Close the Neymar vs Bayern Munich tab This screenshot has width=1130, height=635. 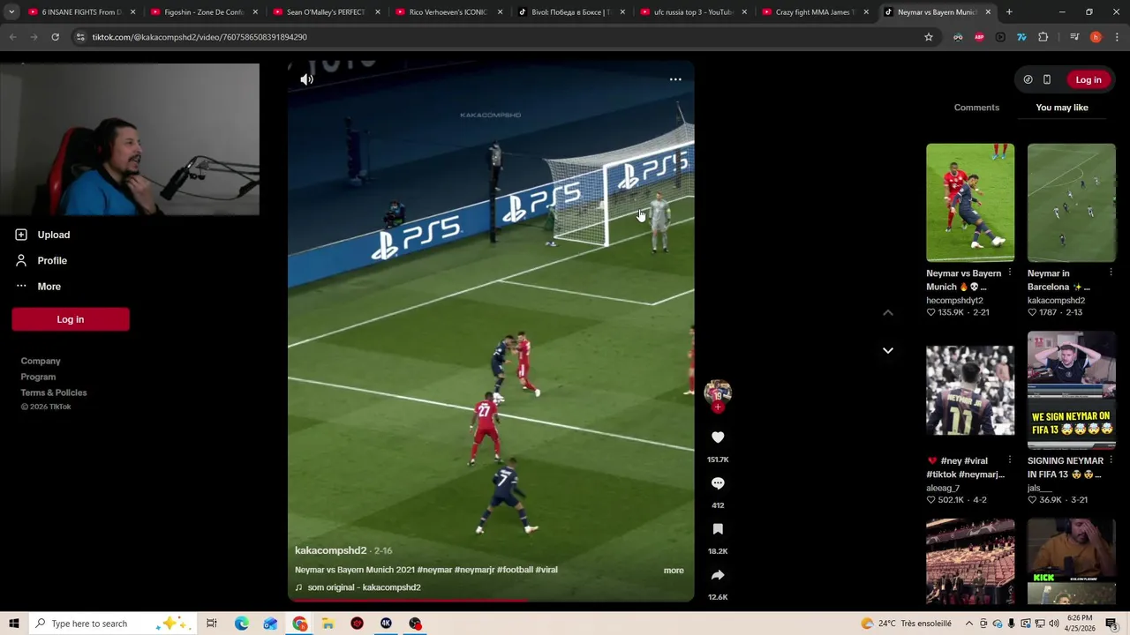tap(988, 12)
